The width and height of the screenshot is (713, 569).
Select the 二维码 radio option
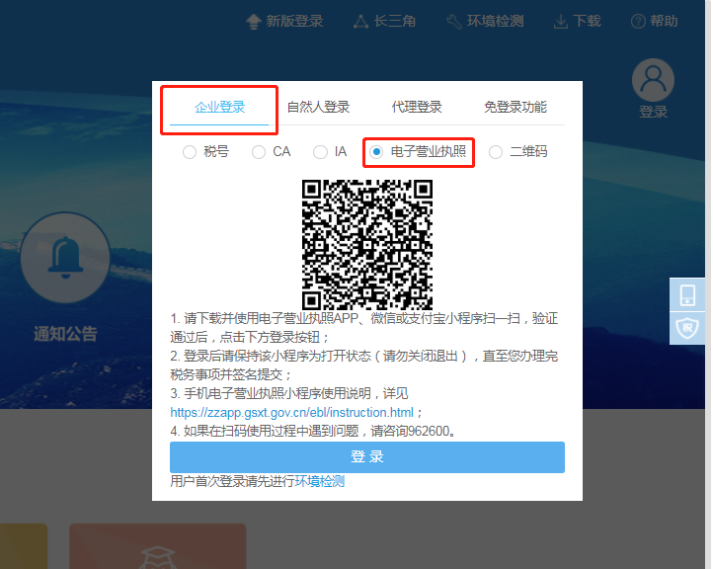click(496, 152)
